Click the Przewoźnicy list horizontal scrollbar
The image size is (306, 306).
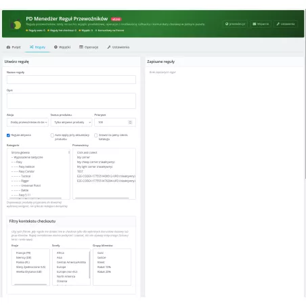[102, 198]
